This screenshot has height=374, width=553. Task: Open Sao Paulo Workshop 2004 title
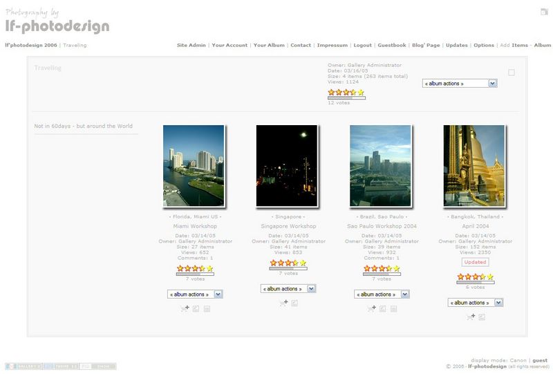click(x=382, y=226)
